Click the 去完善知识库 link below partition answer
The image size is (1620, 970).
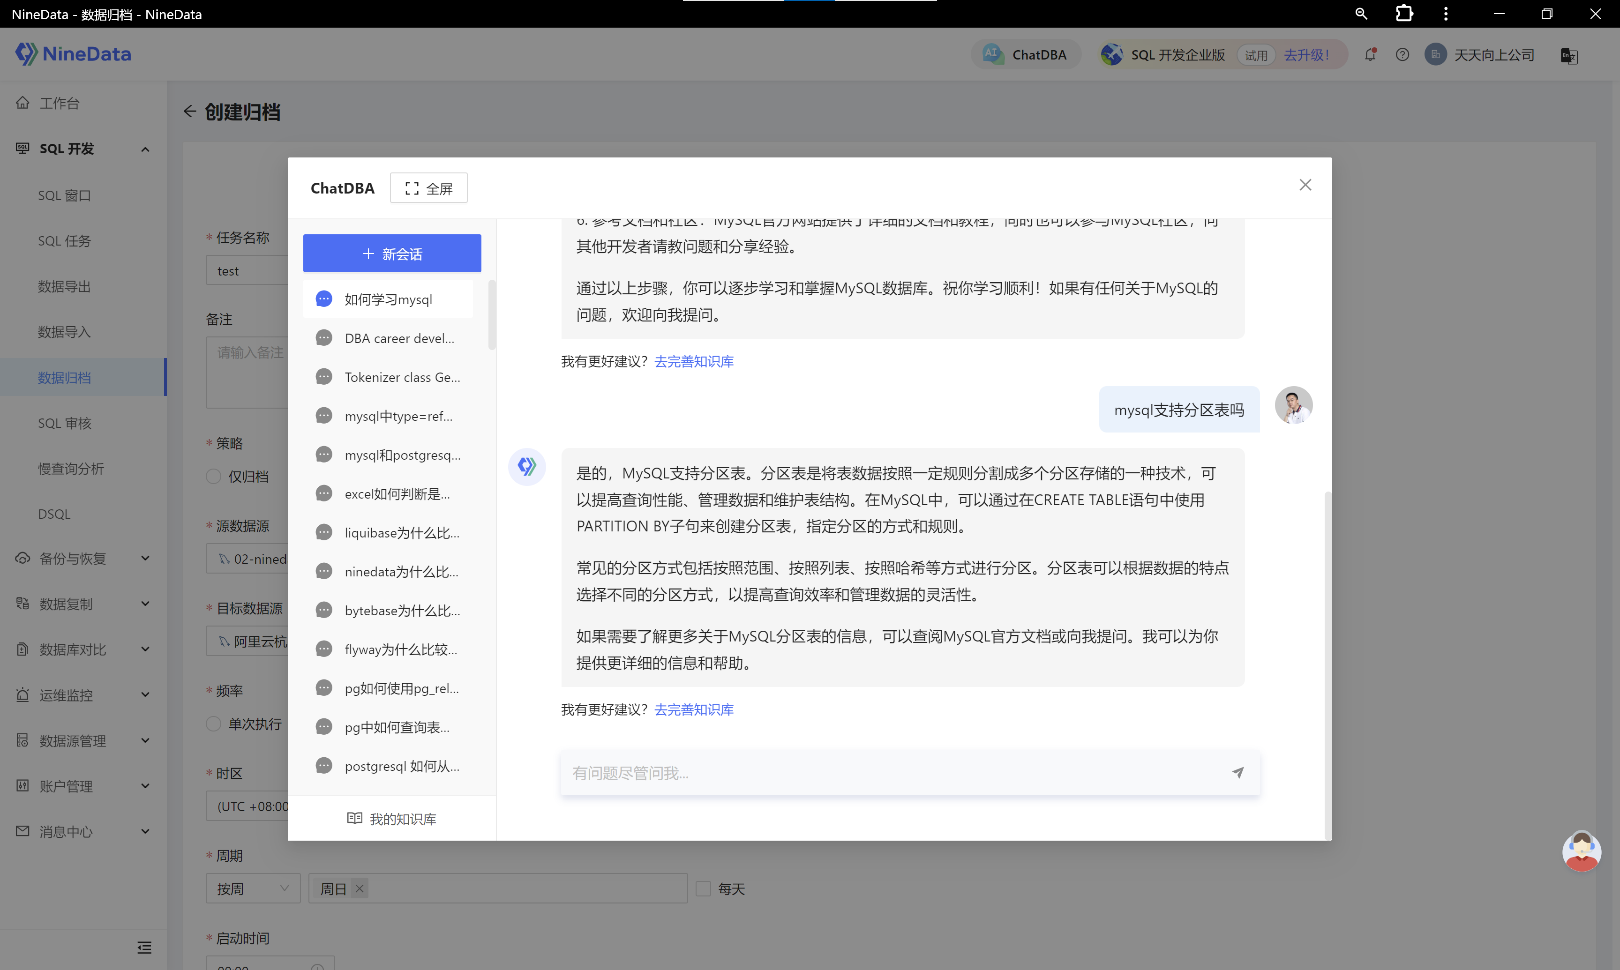click(x=694, y=709)
